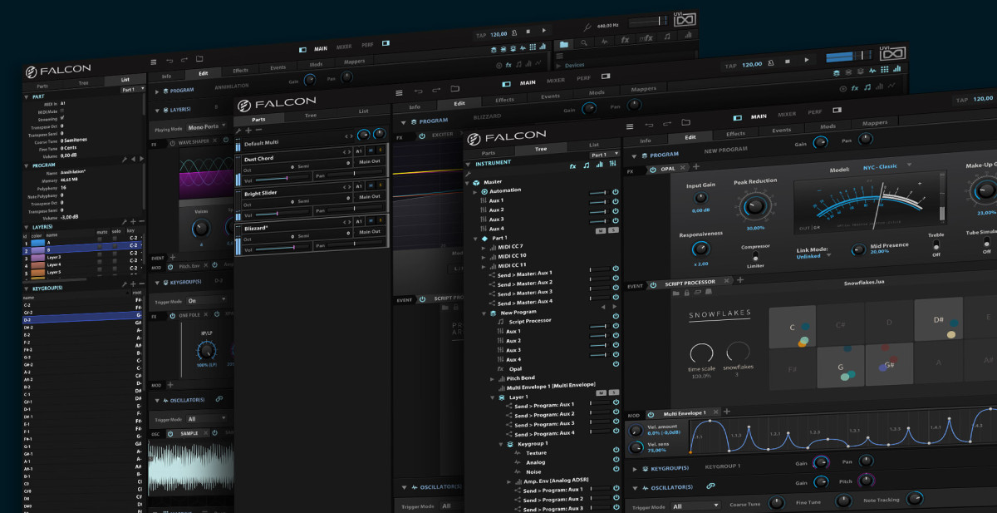Click the M mute button on Dust Chord part

tap(370, 151)
